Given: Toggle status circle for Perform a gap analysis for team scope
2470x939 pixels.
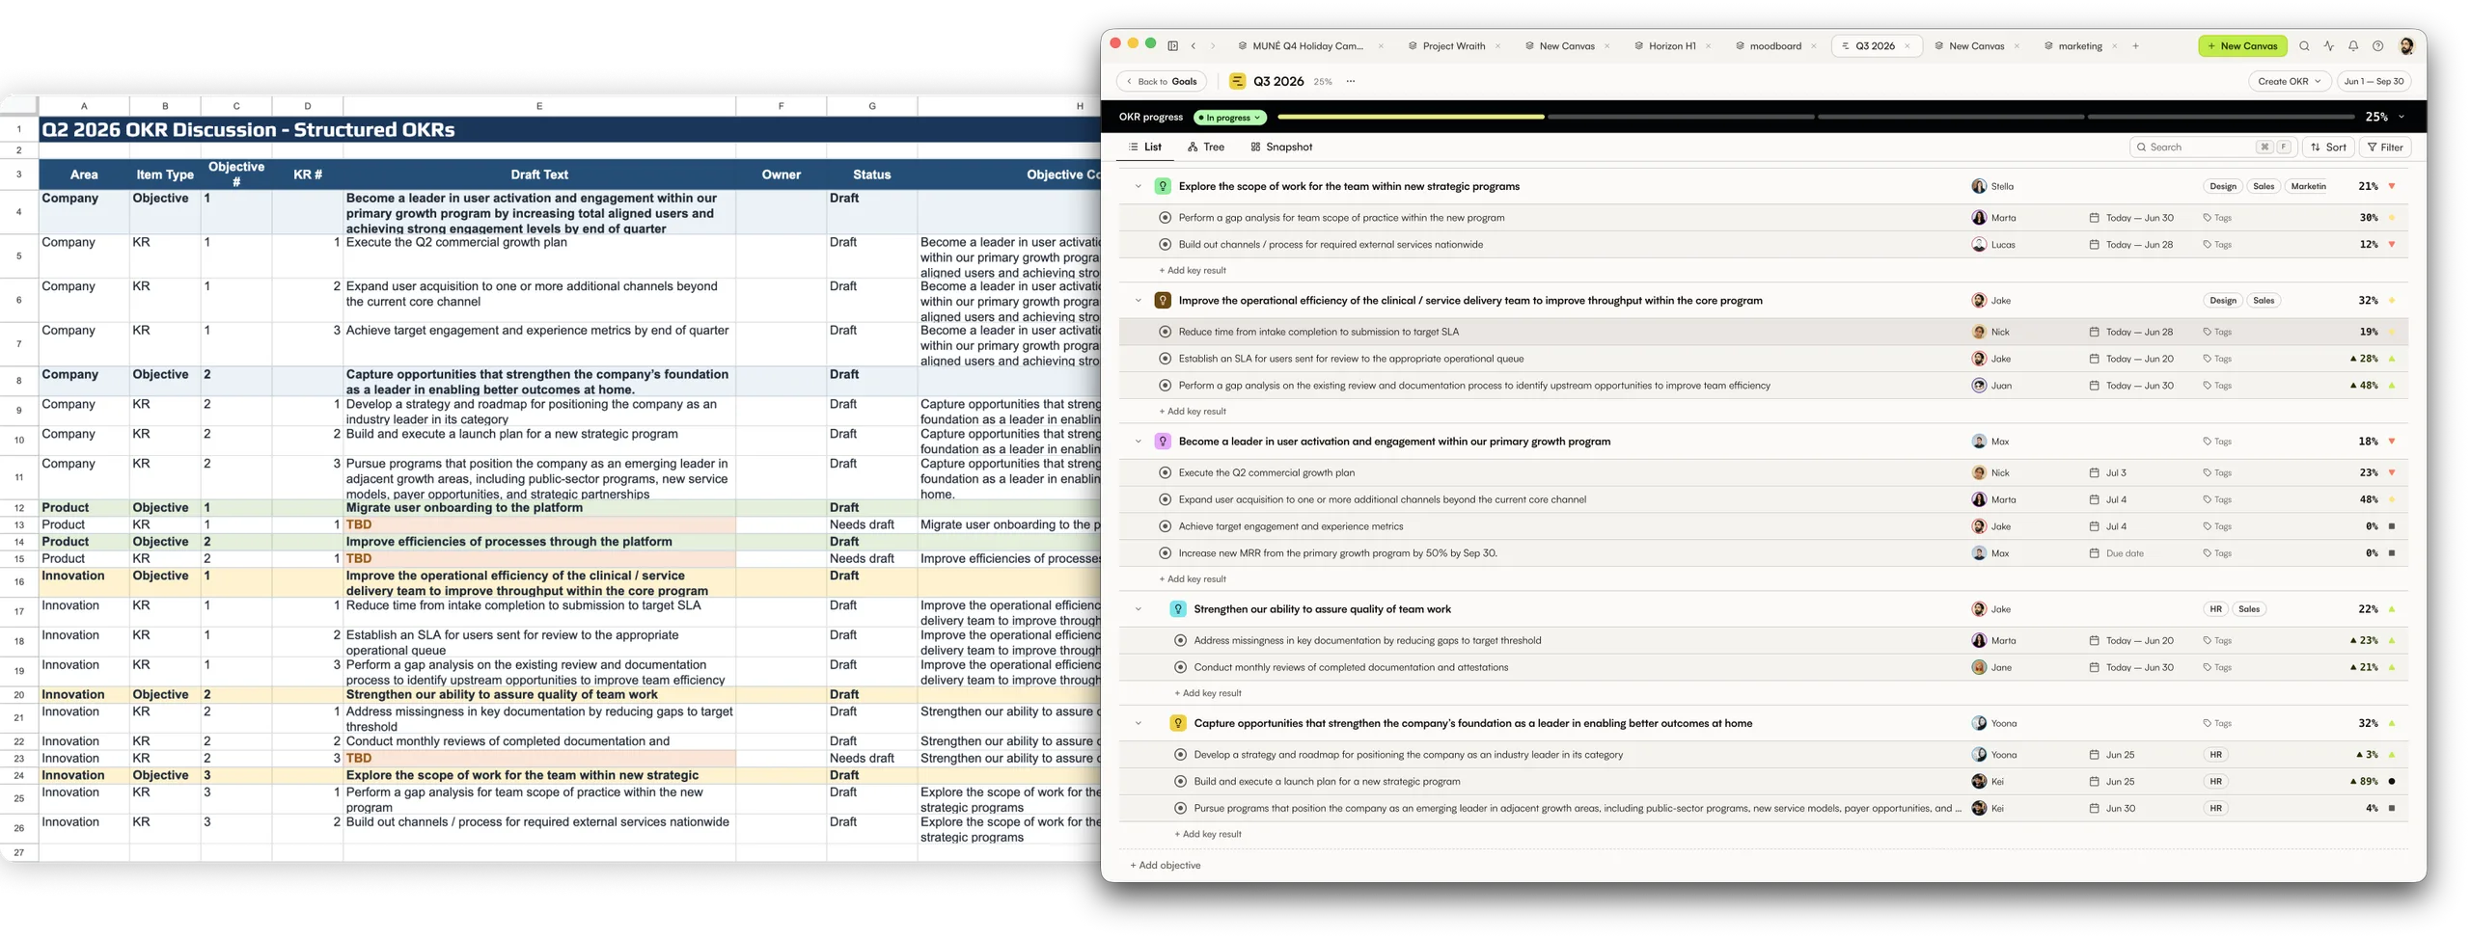Looking at the screenshot, I should 1165,217.
